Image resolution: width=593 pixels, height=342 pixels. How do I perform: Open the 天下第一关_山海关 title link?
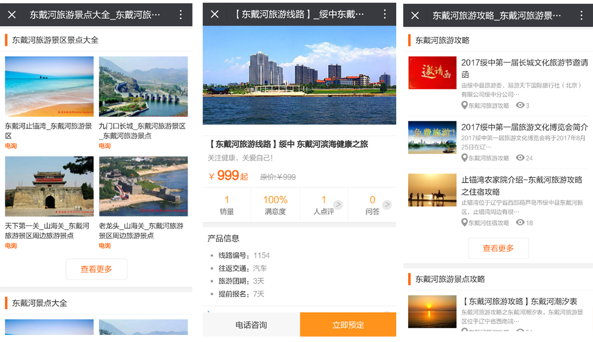47,231
